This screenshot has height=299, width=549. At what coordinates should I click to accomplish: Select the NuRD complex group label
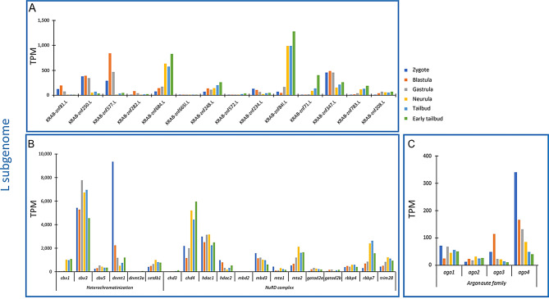(279, 288)
